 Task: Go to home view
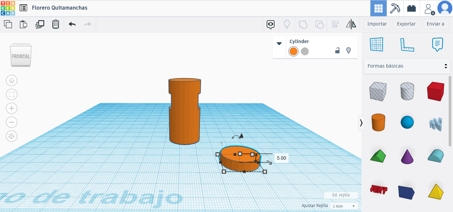tap(12, 80)
